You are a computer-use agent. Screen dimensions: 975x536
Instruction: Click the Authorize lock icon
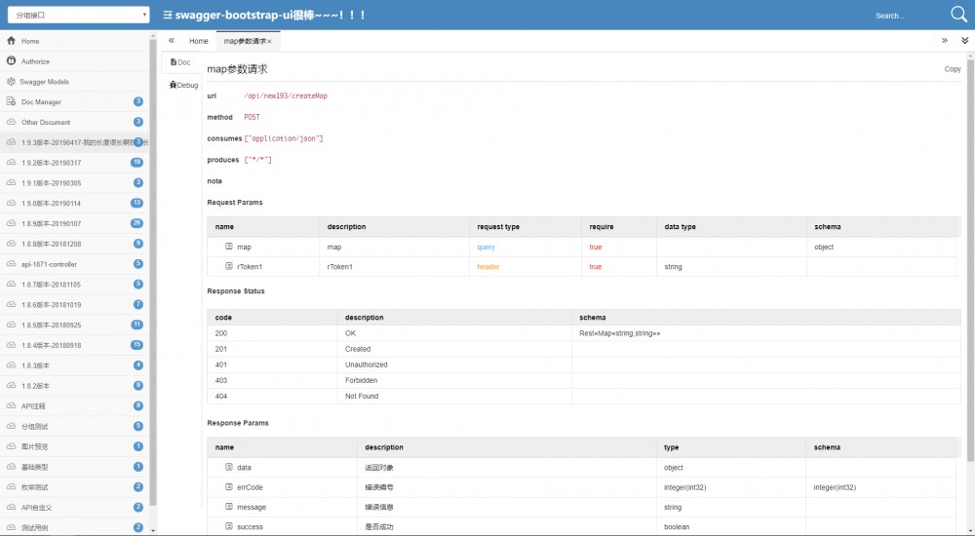click(11, 61)
